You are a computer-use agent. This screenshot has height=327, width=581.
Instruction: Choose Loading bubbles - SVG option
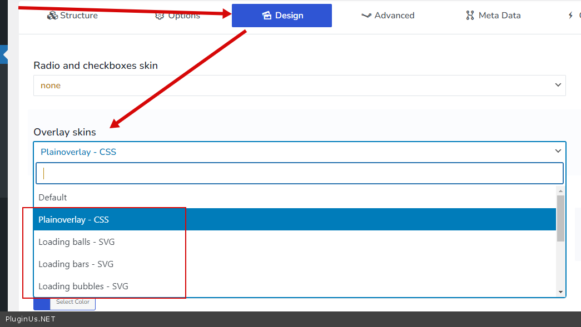point(83,286)
